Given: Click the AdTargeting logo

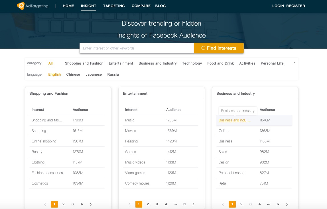Looking at the screenshot, I should click(x=33, y=6).
